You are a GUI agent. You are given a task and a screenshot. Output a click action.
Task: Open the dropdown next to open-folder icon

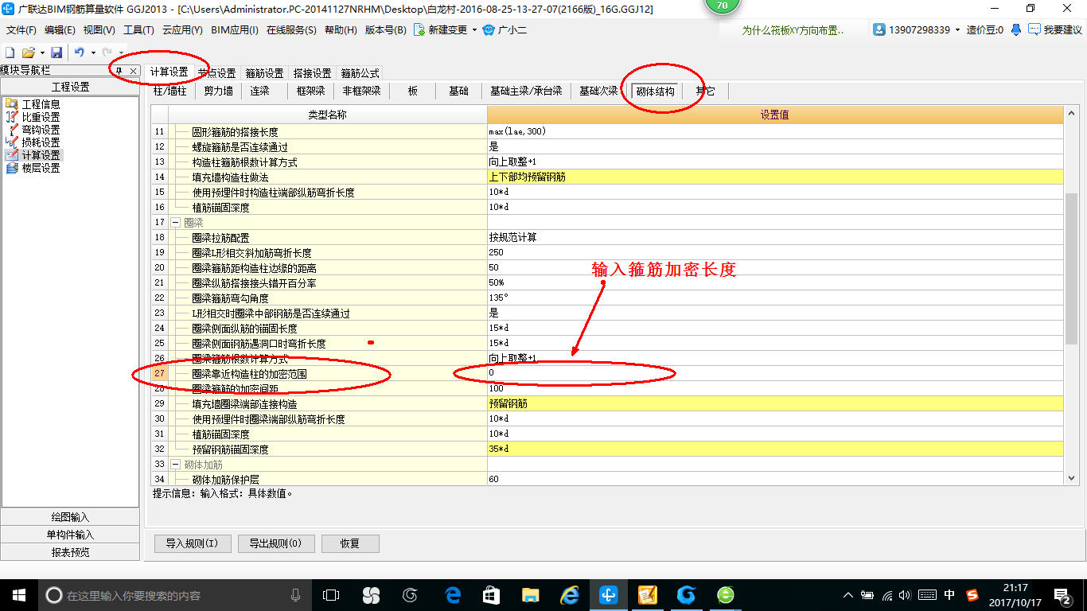click(x=41, y=53)
